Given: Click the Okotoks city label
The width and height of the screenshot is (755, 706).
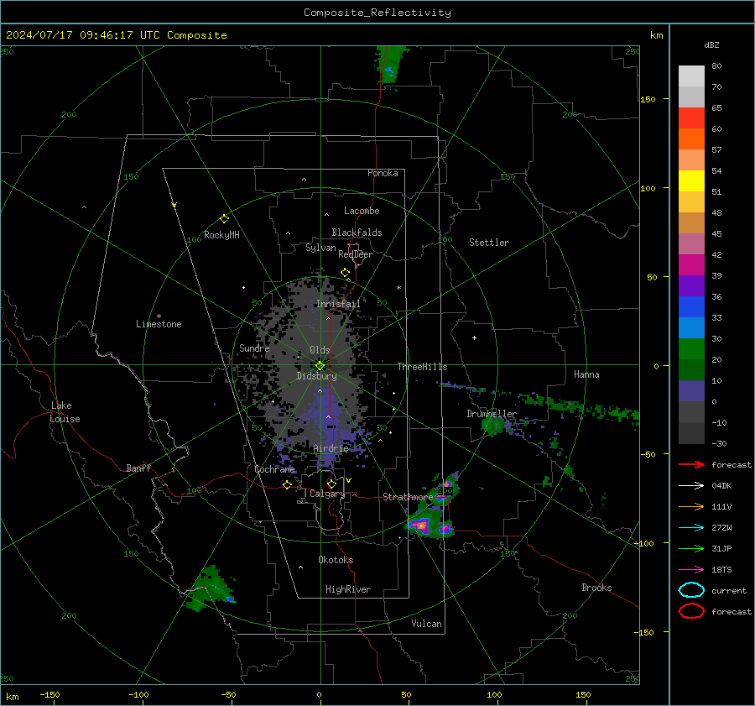Looking at the screenshot, I should pos(336,560).
